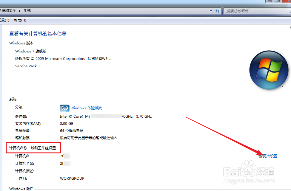Image resolution: width=291 pixels, height=191 pixels.
Task: Click the WORKGROUP workgroup value
Action: 72,178
